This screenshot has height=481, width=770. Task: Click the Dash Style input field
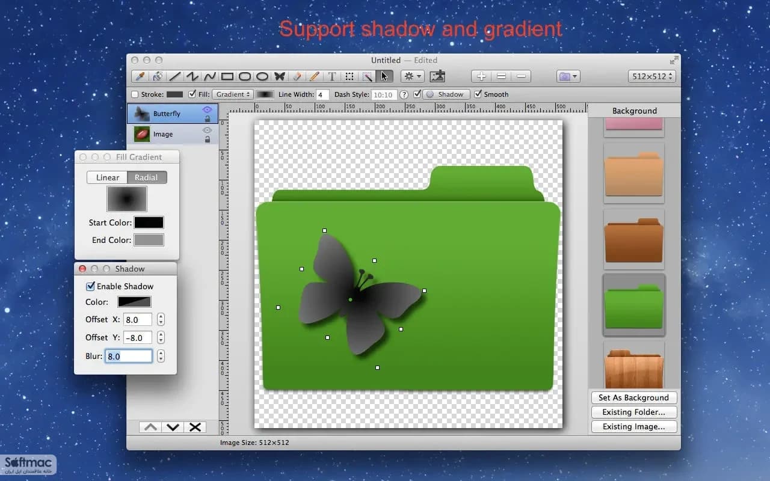384,94
